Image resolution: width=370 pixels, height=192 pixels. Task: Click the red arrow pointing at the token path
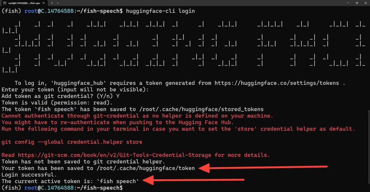263,168
